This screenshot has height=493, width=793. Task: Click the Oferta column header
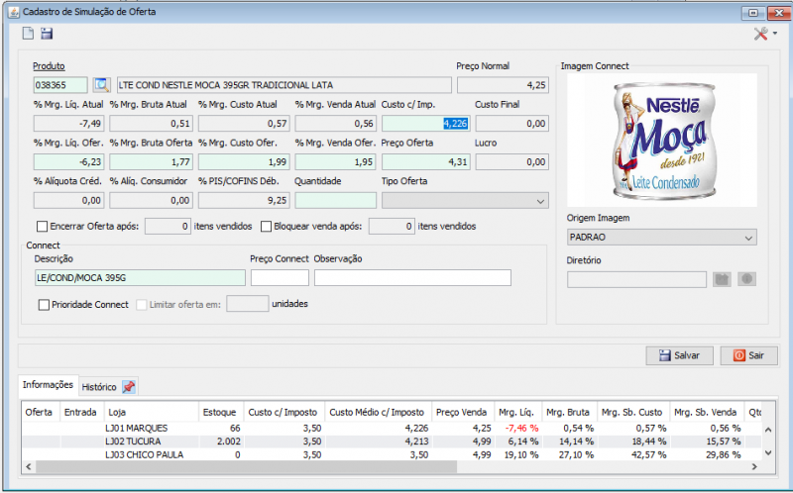(x=41, y=412)
